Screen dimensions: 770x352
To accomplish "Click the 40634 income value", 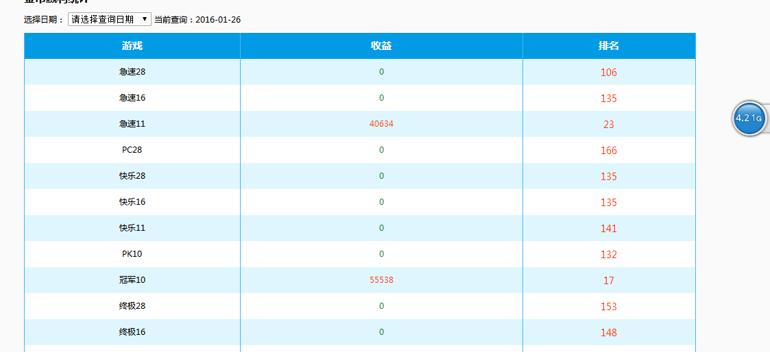I will pyautogui.click(x=381, y=124).
